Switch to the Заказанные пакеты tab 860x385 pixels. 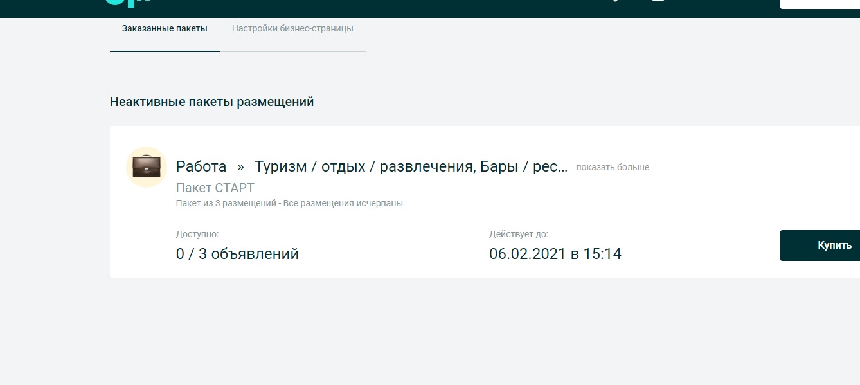click(x=165, y=29)
